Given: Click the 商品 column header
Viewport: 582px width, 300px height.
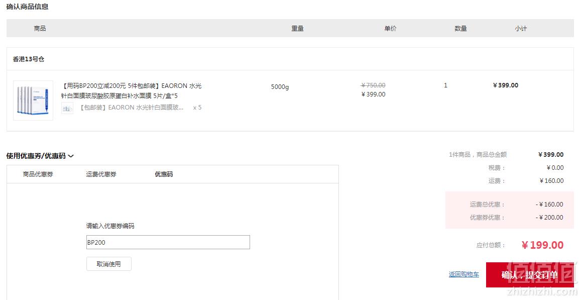Looking at the screenshot, I should click(40, 28).
